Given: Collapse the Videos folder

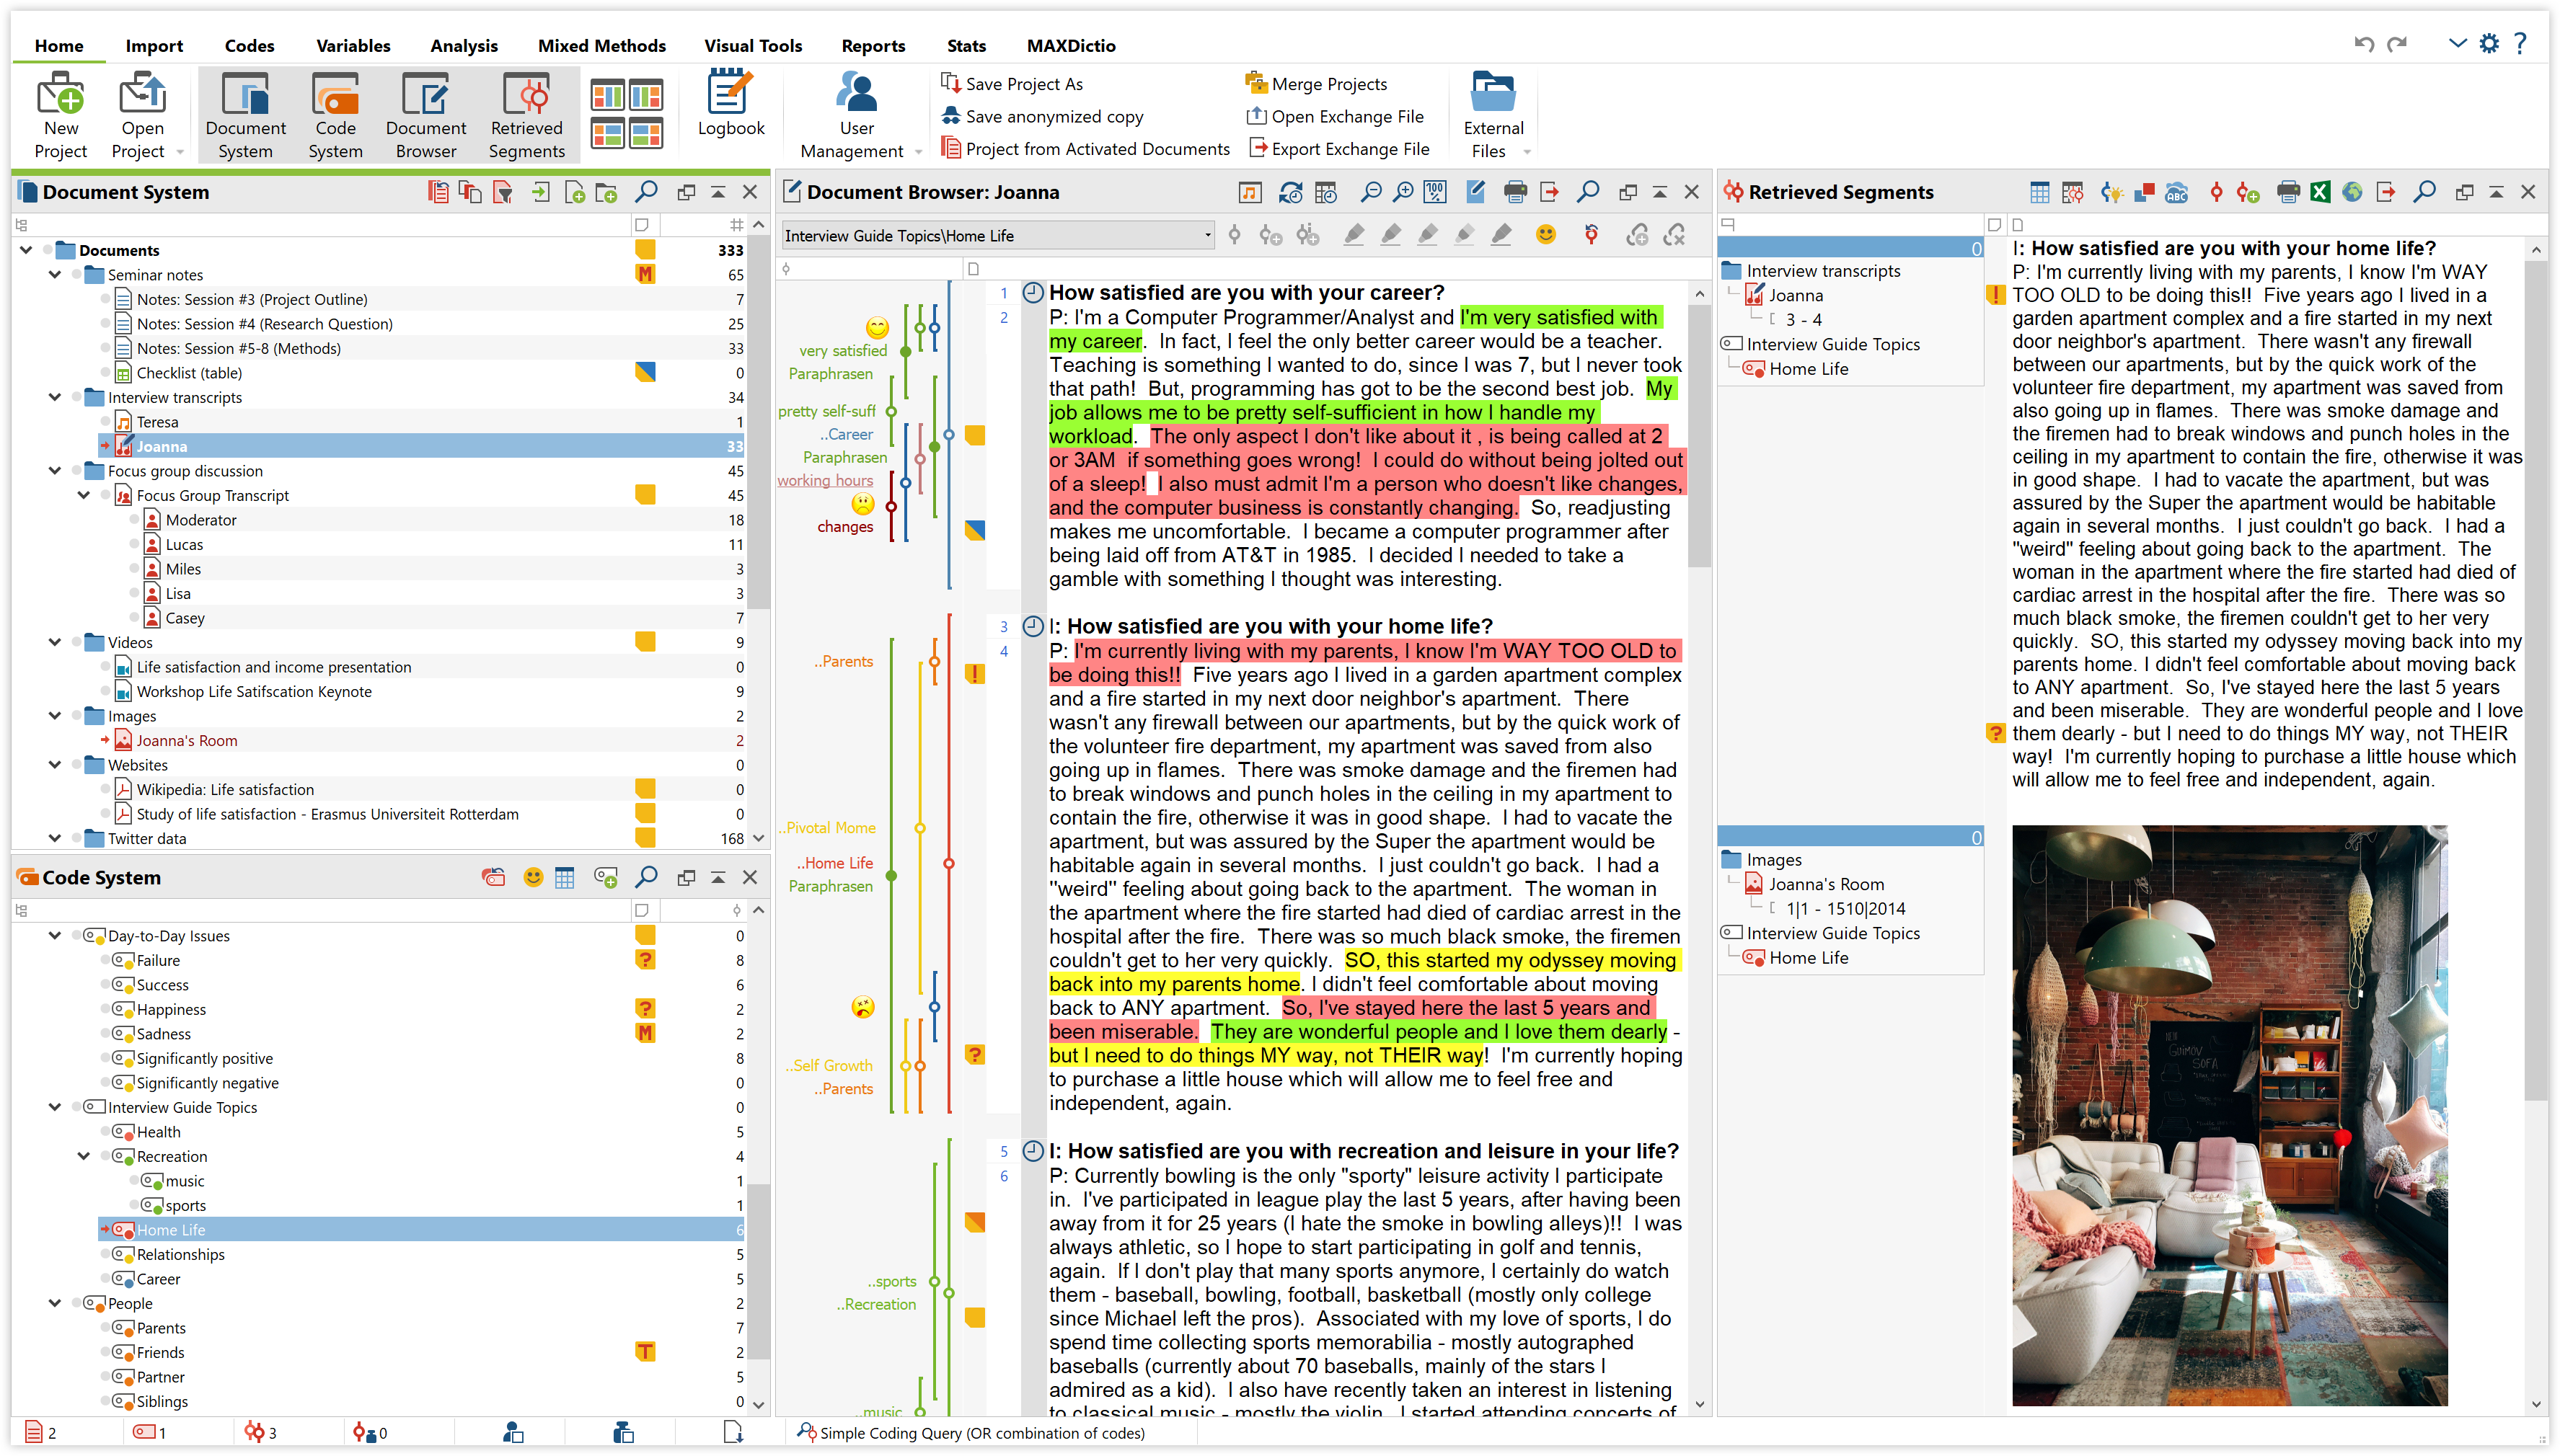Looking at the screenshot, I should 55,642.
